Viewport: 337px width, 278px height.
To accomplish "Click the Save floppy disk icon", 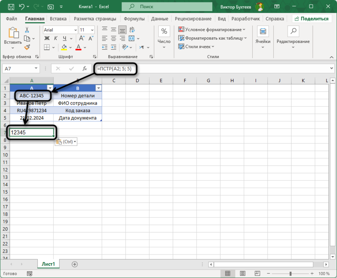I will point(11,7).
